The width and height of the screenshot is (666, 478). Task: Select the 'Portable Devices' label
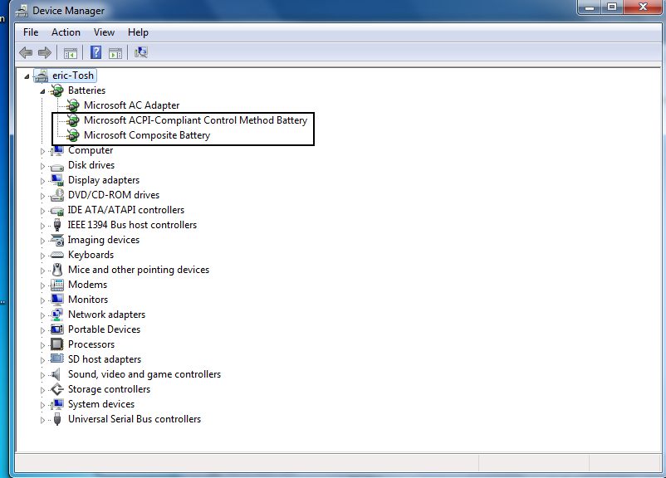click(104, 329)
